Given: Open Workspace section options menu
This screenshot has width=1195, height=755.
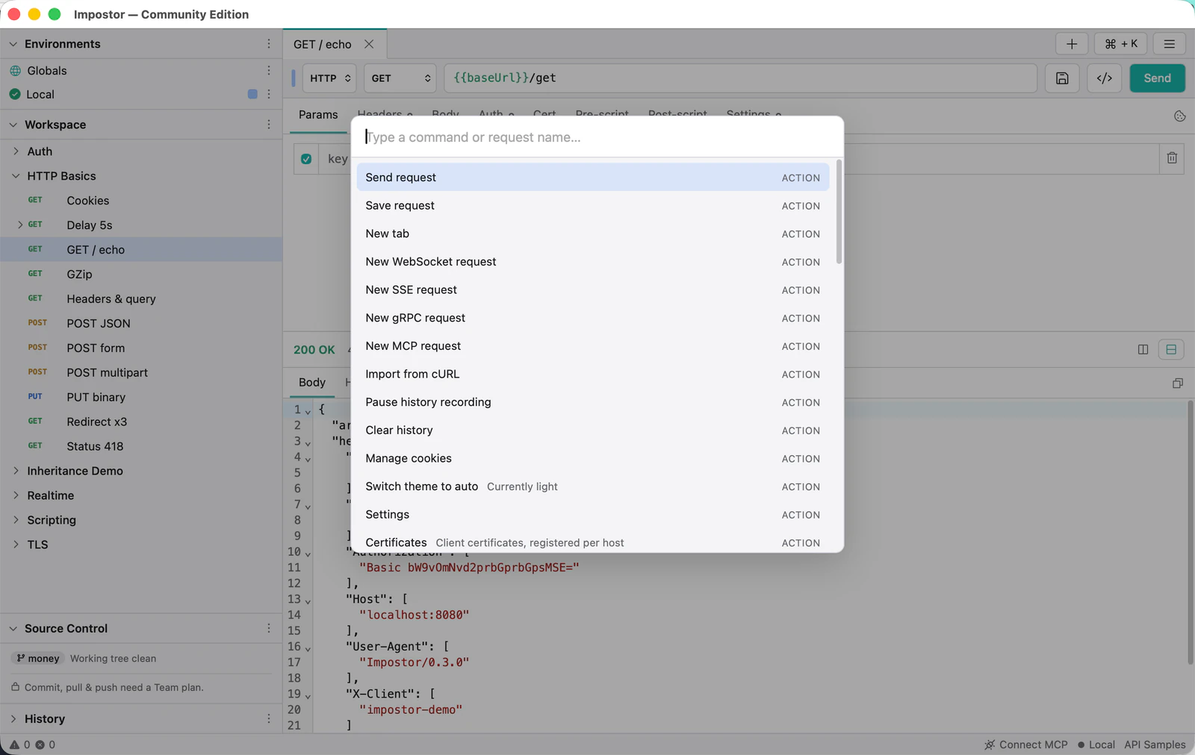Looking at the screenshot, I should 269,125.
